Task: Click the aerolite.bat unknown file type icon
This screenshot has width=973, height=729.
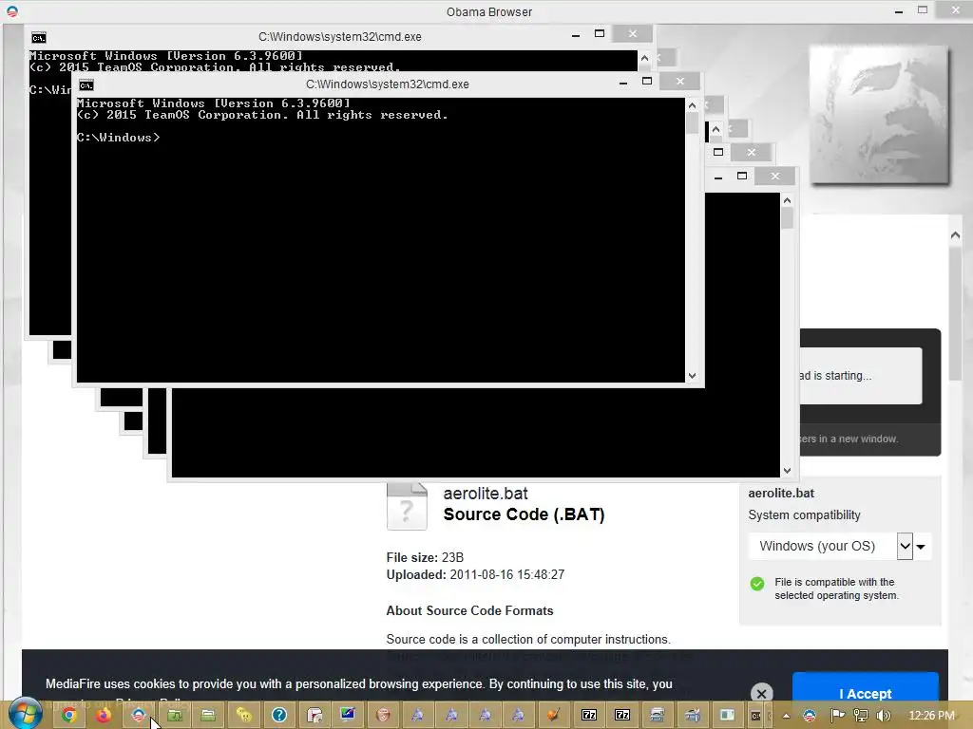Action: (407, 507)
